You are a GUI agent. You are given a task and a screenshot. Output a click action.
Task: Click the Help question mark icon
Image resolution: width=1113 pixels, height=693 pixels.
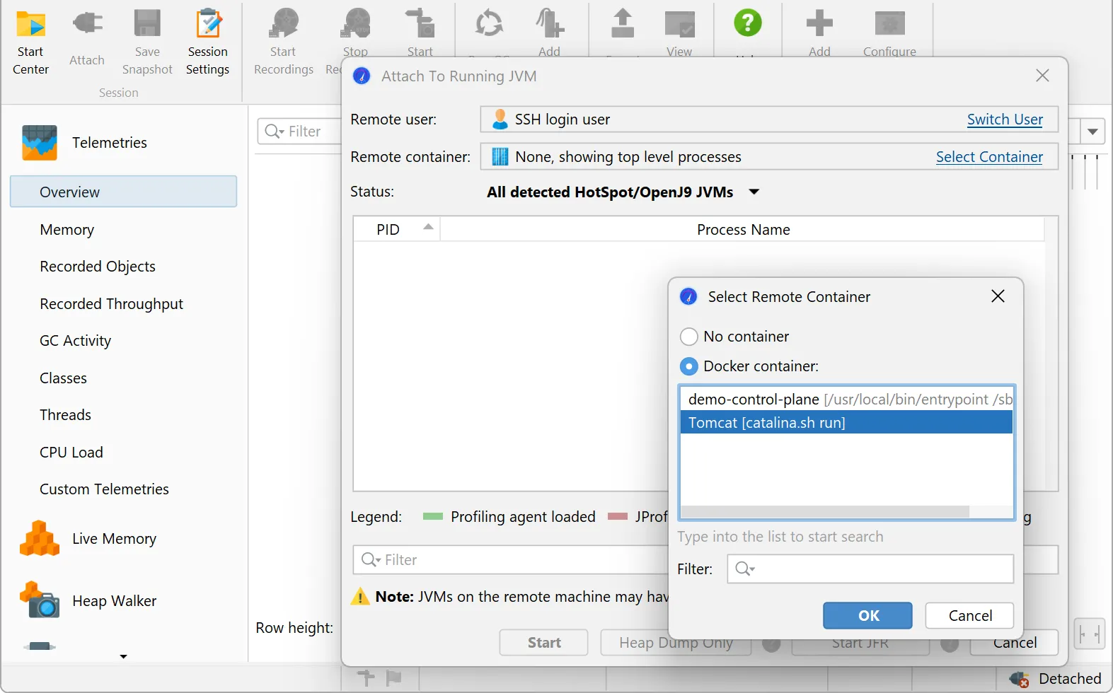747,23
